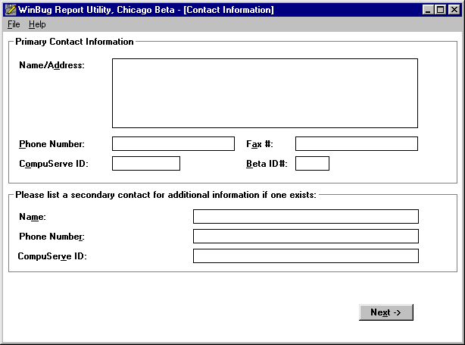Click the Beta ID# input box
Screen dimensions: 465x345
point(312,163)
